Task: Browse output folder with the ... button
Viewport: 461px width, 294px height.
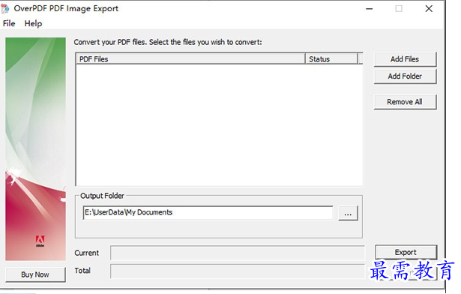Action: click(x=348, y=213)
